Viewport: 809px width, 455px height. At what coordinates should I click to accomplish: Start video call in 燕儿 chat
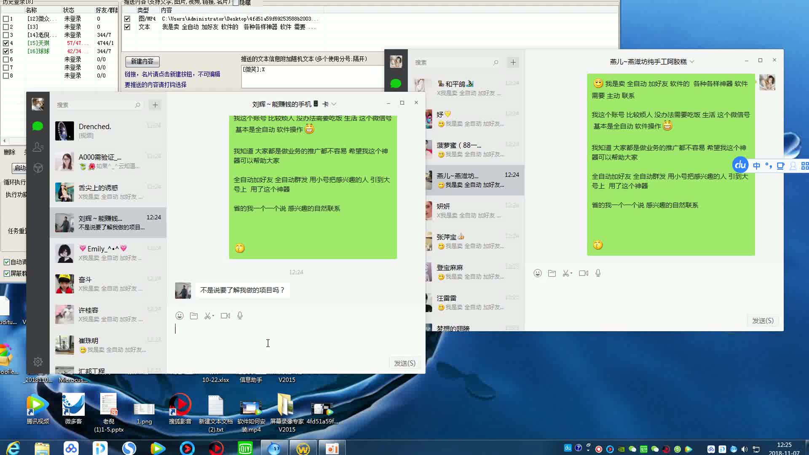click(584, 273)
